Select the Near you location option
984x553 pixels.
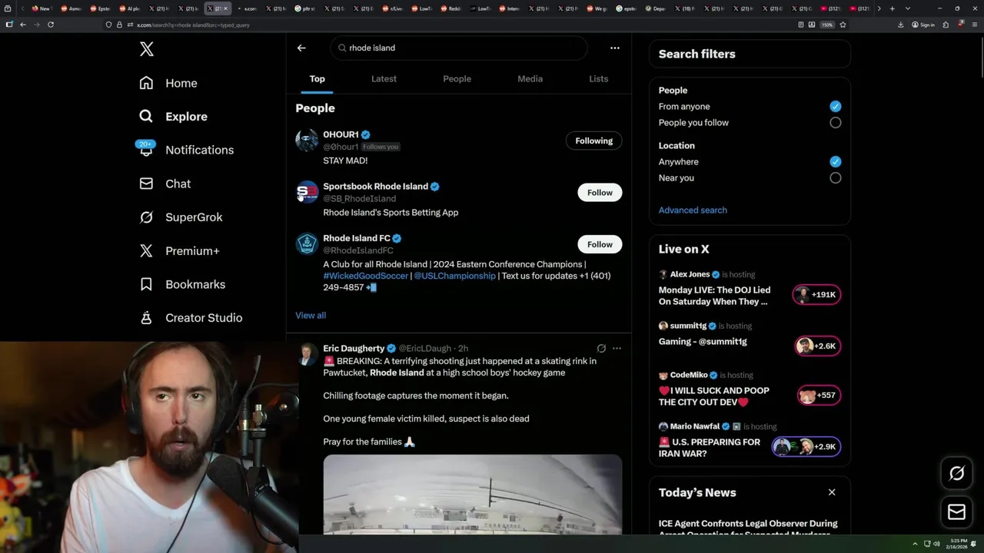click(x=836, y=178)
